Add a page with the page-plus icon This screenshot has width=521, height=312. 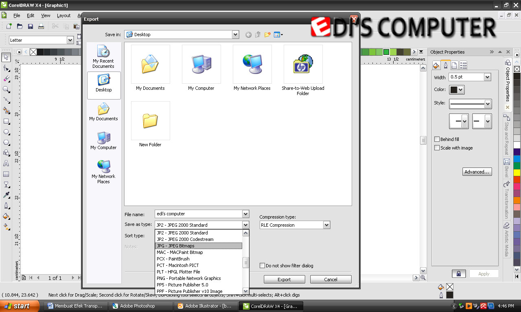click(x=24, y=278)
